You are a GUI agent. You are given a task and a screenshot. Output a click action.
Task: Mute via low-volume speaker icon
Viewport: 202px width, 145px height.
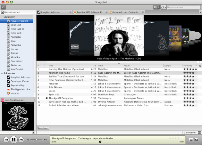(x=28, y=140)
